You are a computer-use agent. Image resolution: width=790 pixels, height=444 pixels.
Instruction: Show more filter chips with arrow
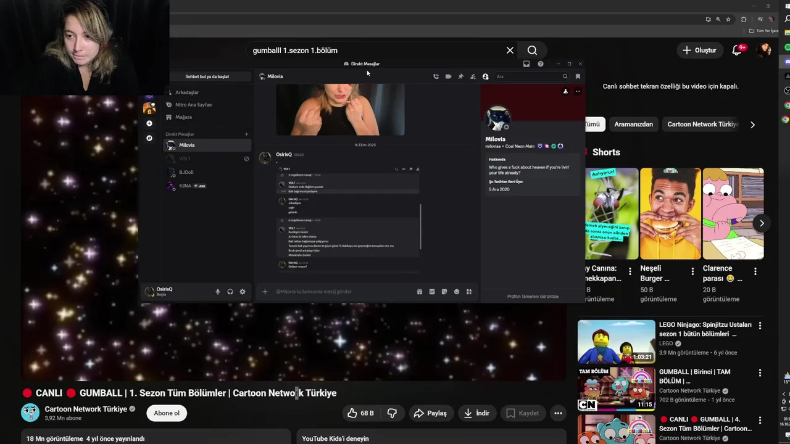click(x=752, y=125)
